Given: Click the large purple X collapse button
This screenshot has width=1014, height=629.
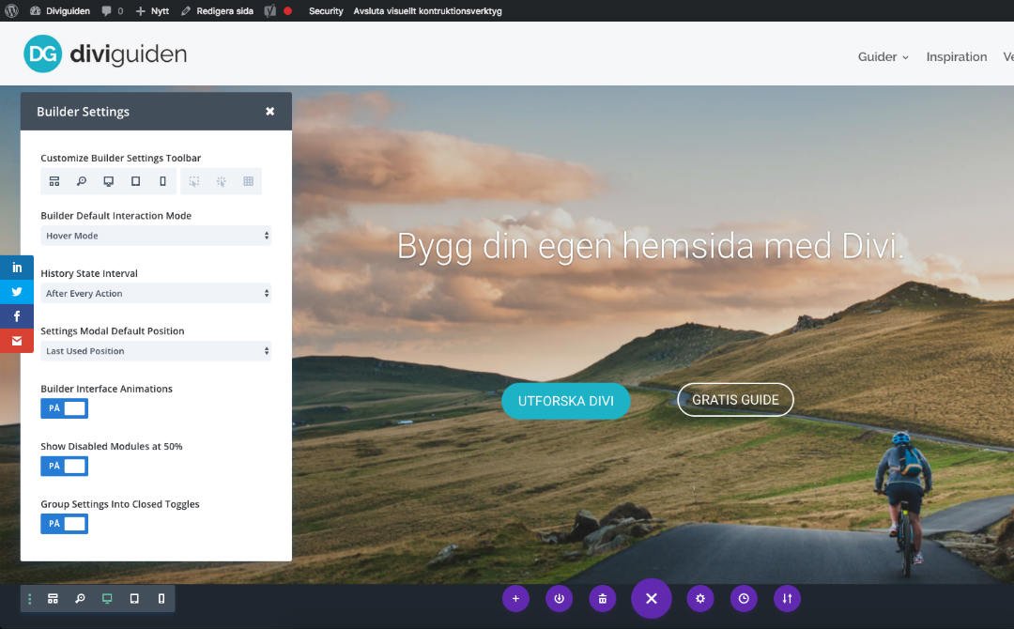Looking at the screenshot, I should [652, 599].
